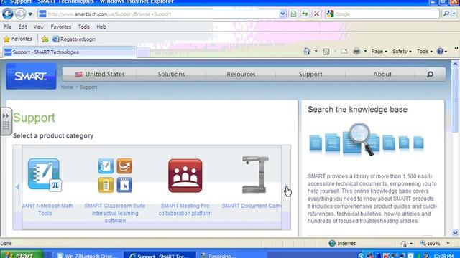The width and height of the screenshot is (460, 258).
Task: Click the New Tab button
Action: [143, 52]
